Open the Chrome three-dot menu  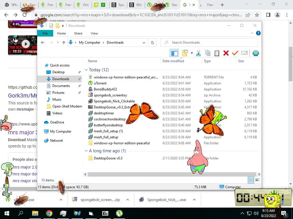coord(287,15)
